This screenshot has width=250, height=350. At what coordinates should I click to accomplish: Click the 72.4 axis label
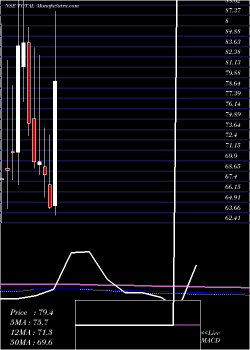231,135
